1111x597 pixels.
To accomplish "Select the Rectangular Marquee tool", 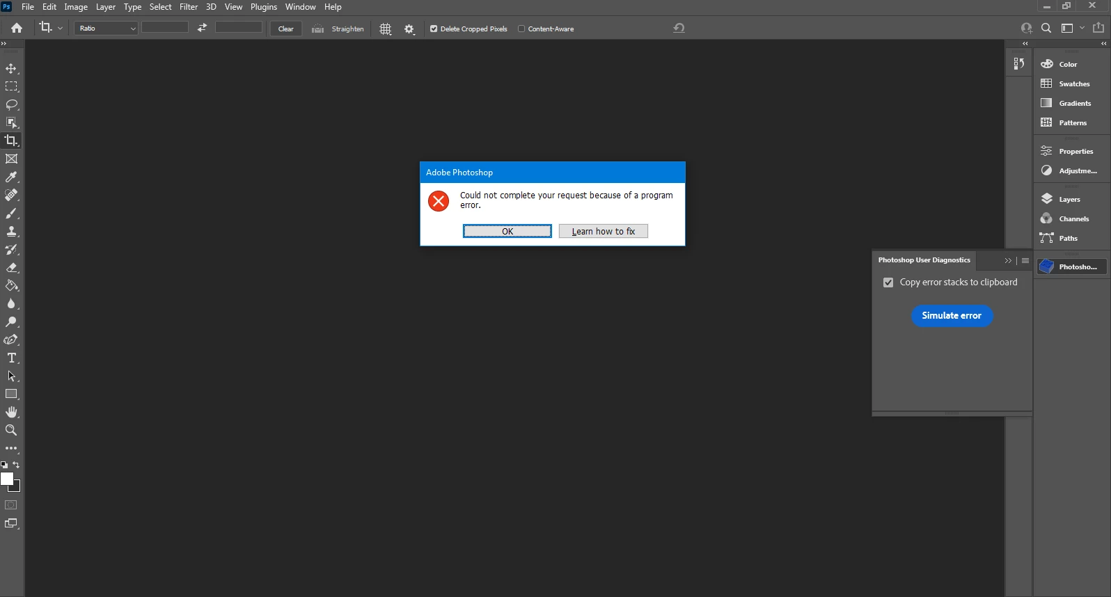I will coord(11,86).
